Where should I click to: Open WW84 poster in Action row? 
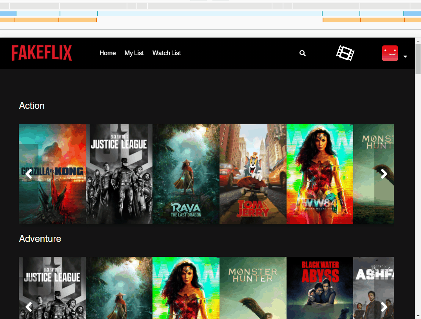pos(320,174)
